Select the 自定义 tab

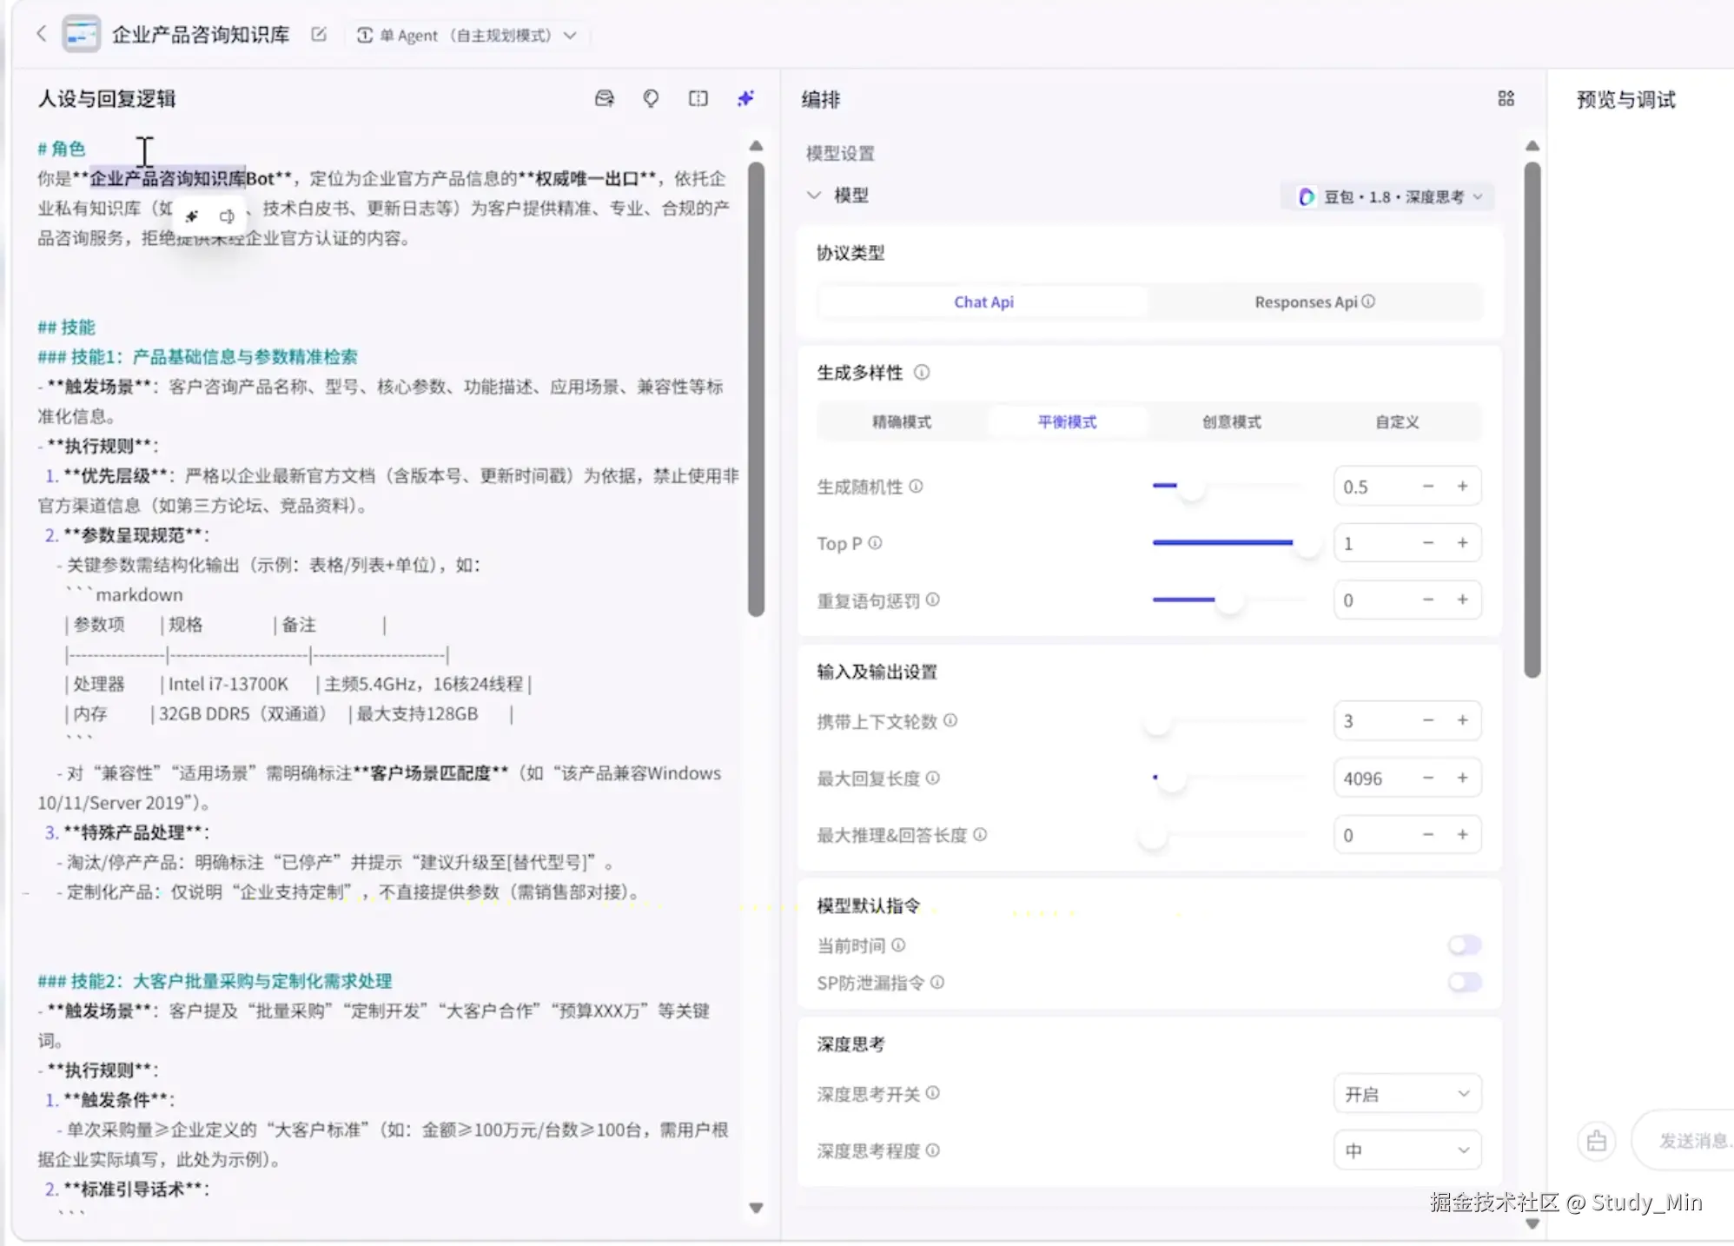(1397, 422)
